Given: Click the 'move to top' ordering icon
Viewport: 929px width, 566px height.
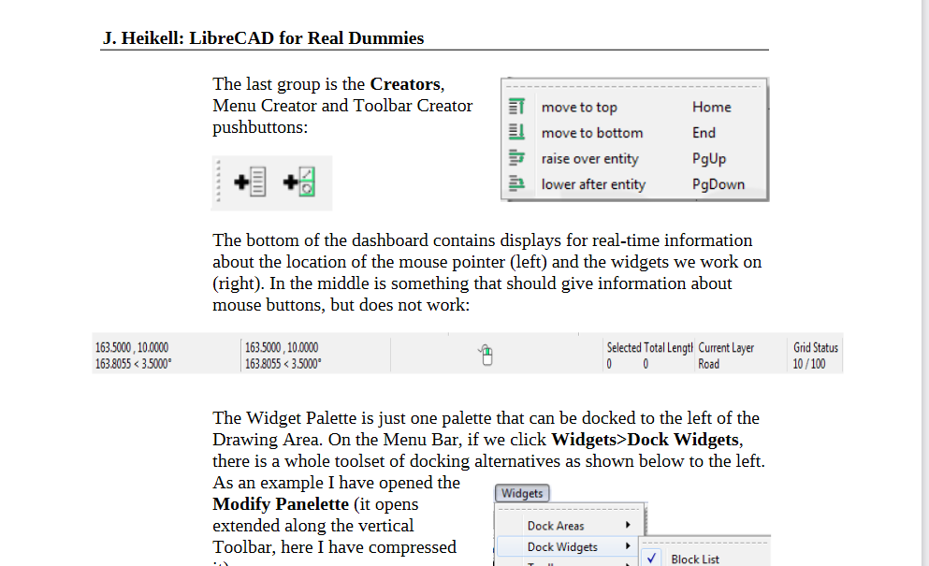Looking at the screenshot, I should tap(515, 107).
